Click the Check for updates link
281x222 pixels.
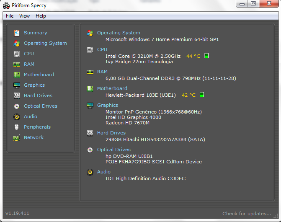coord(247,214)
